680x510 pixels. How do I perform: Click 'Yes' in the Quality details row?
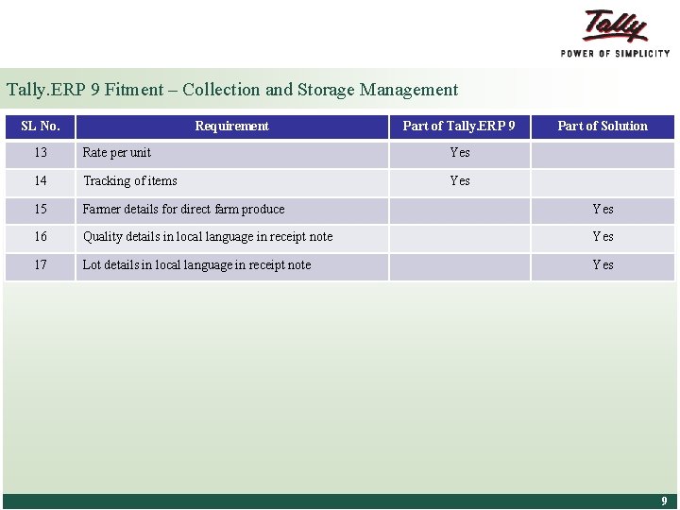coord(603,237)
